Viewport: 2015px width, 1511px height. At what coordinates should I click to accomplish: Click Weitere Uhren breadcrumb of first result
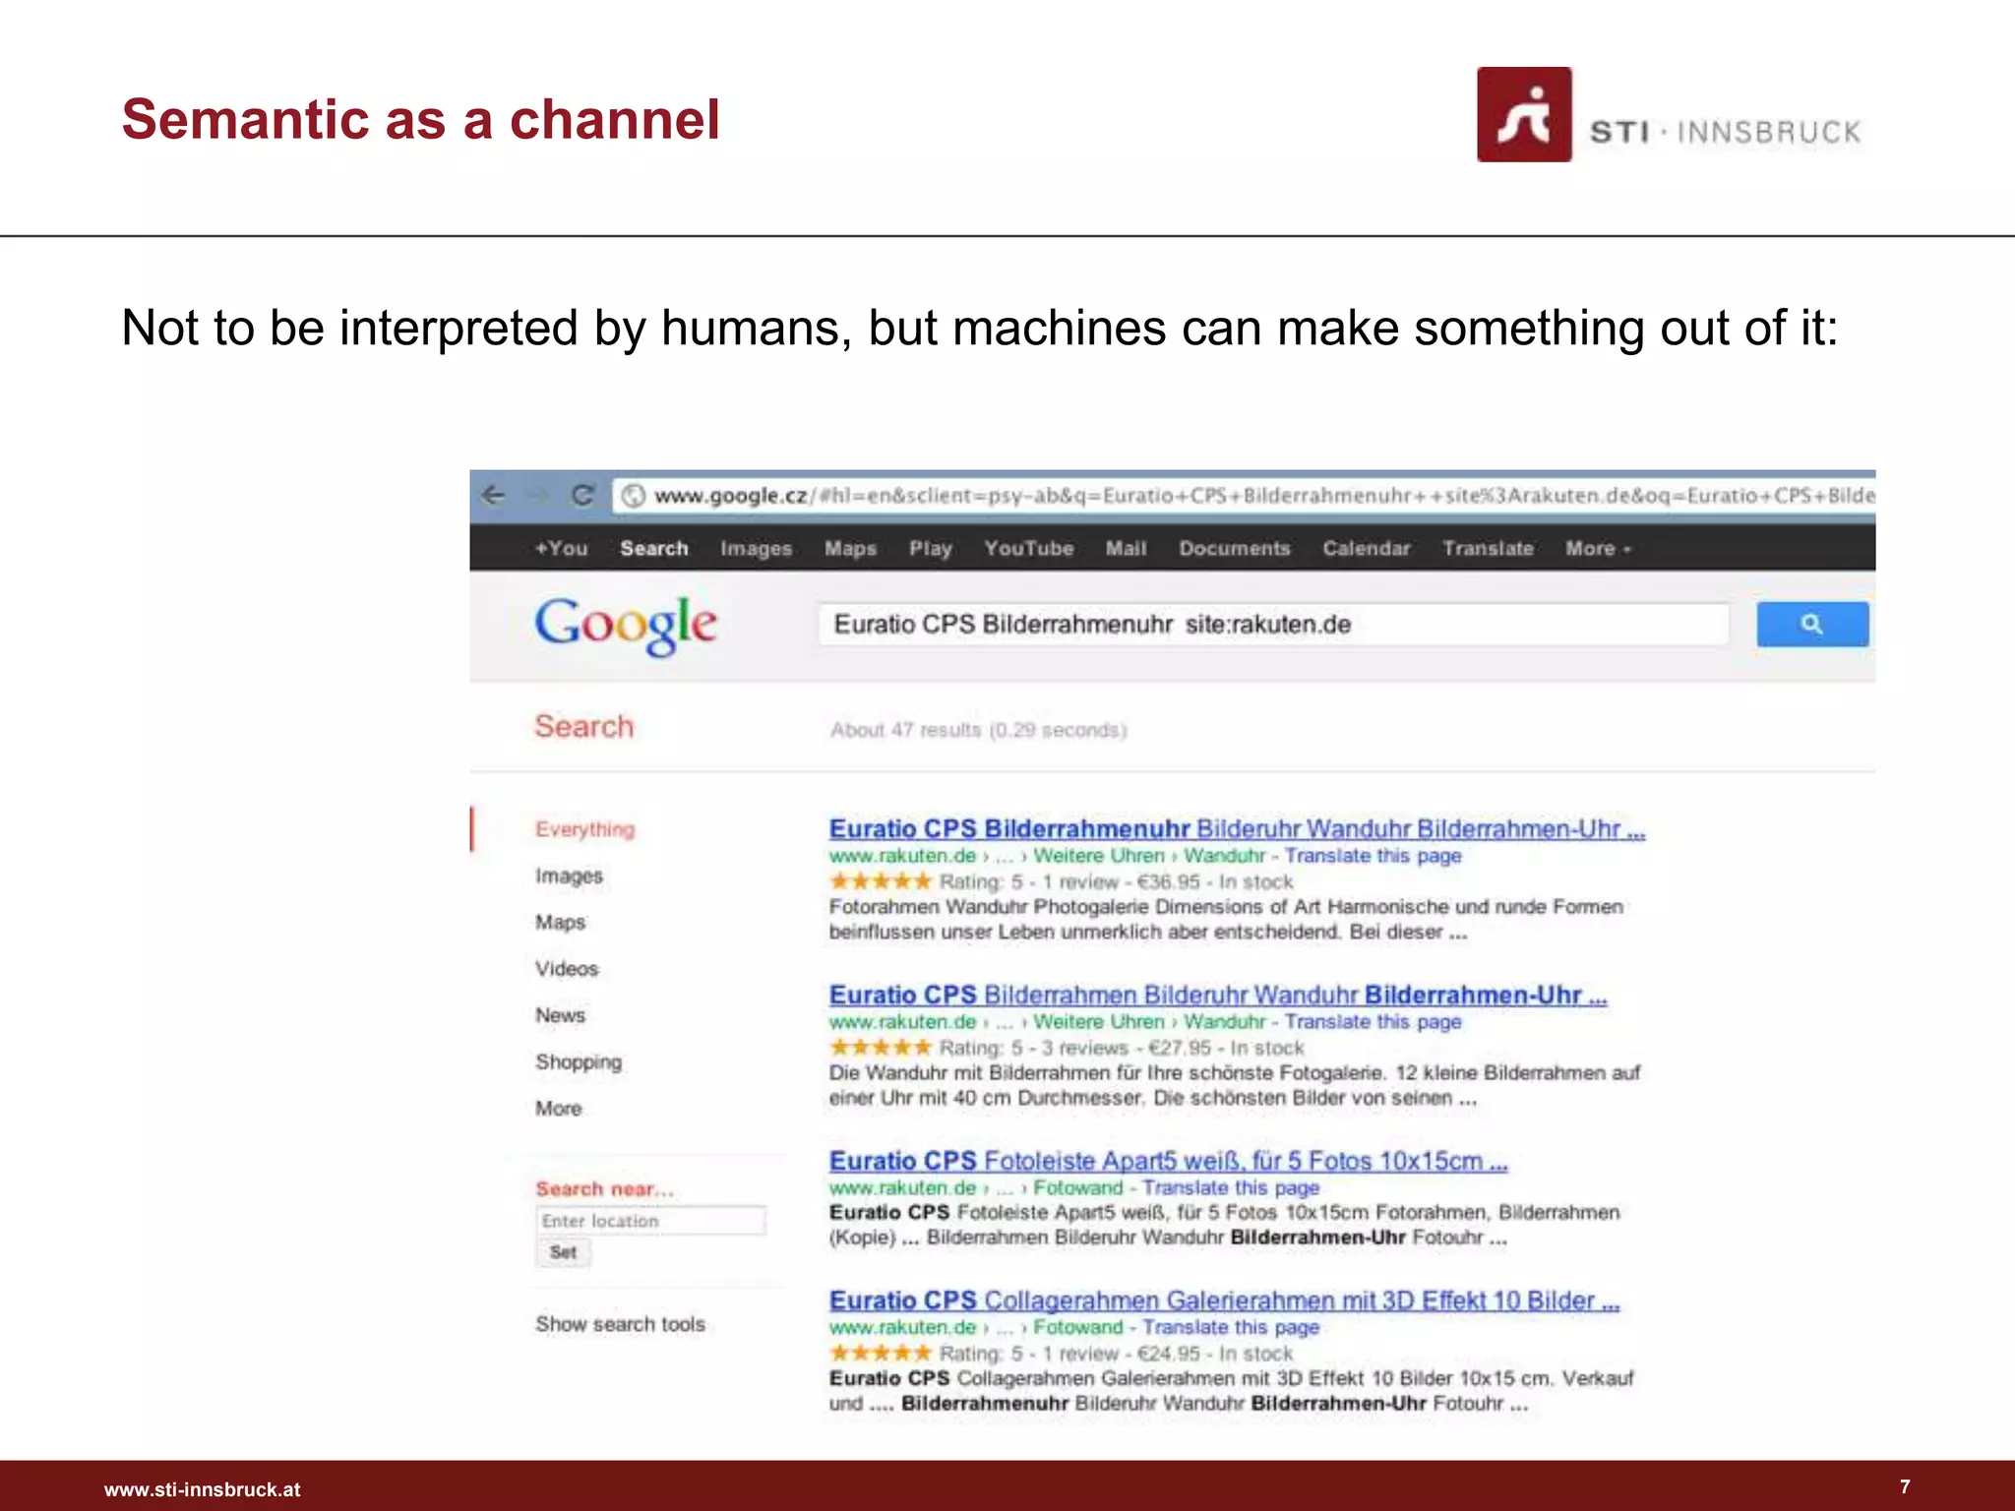(1098, 856)
